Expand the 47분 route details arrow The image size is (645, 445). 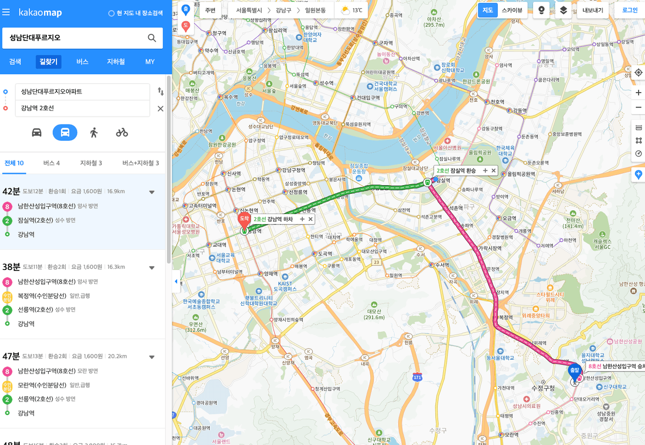(152, 357)
